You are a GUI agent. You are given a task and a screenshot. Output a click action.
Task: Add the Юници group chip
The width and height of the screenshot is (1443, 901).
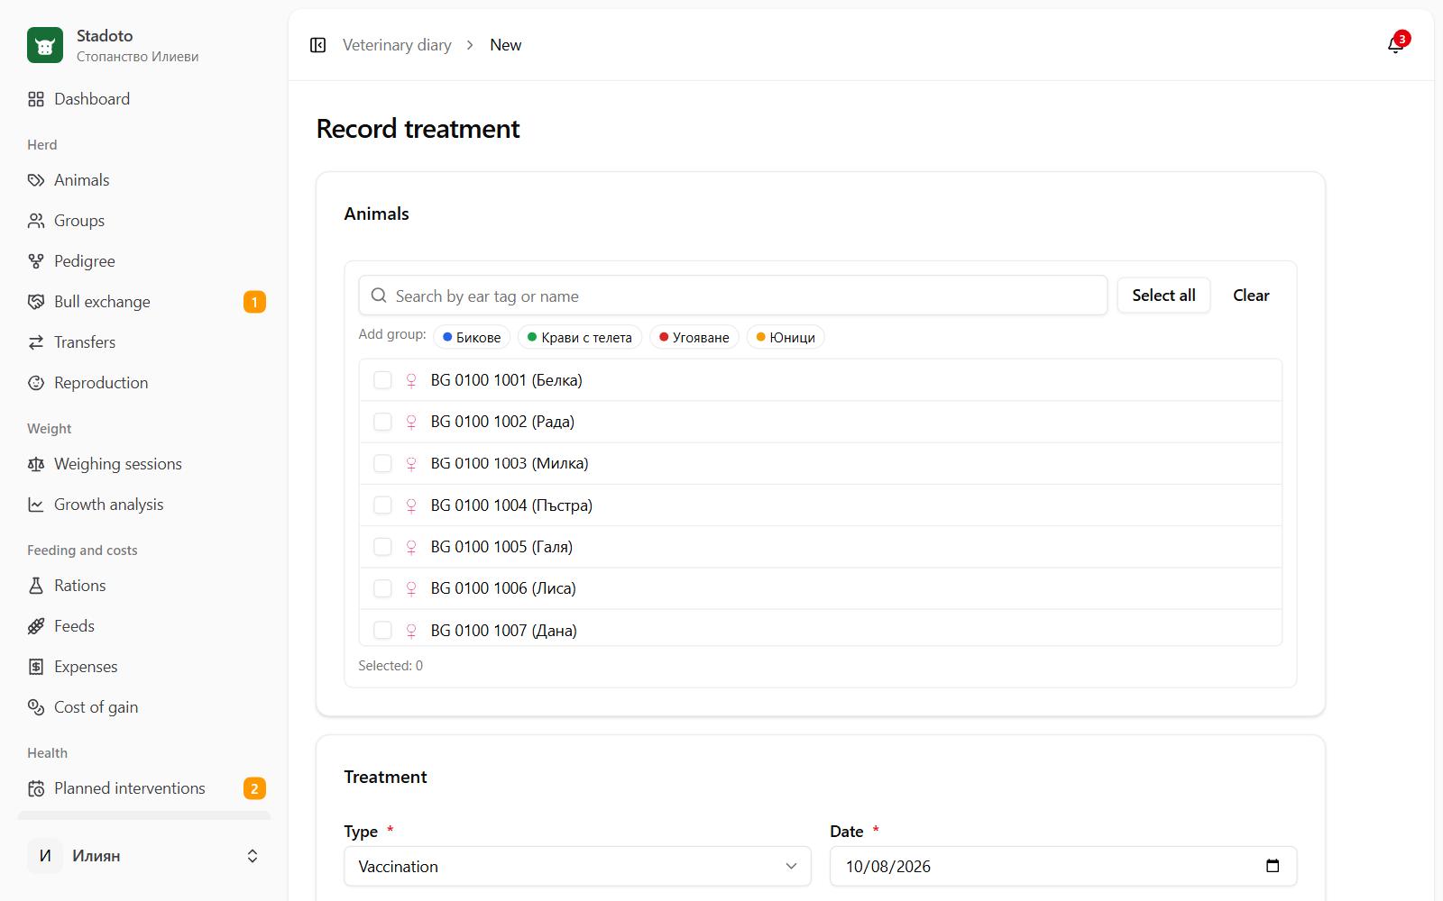click(x=786, y=337)
